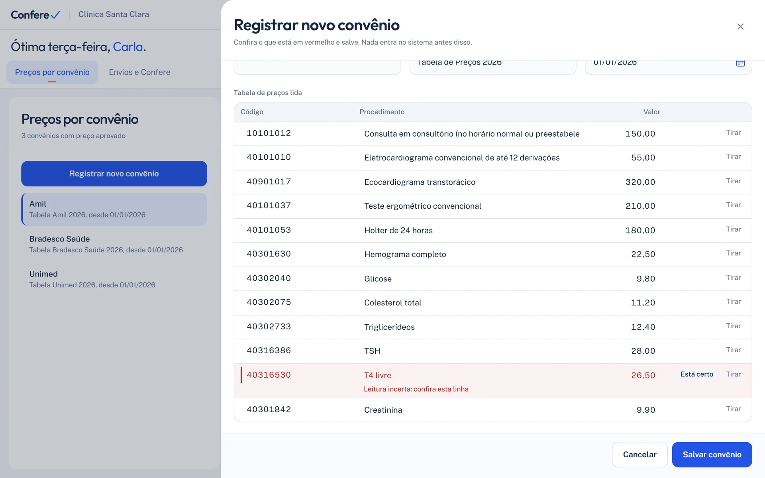Click Tirar for Creatinina row
This screenshot has height=478, width=765.
(733, 409)
